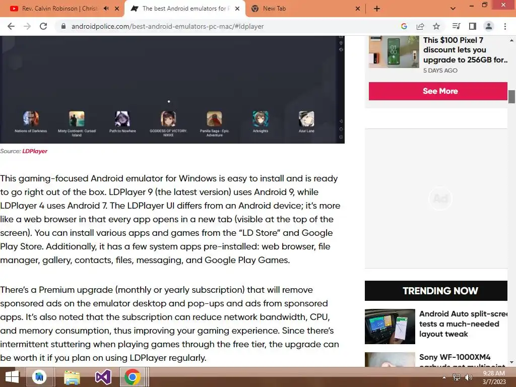Click the page vertical scrollbar thumb
This screenshot has width=516, height=387.
coord(511,97)
